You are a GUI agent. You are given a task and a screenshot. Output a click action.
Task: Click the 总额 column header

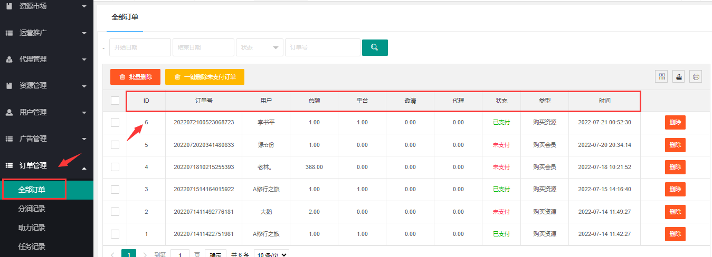click(x=314, y=101)
